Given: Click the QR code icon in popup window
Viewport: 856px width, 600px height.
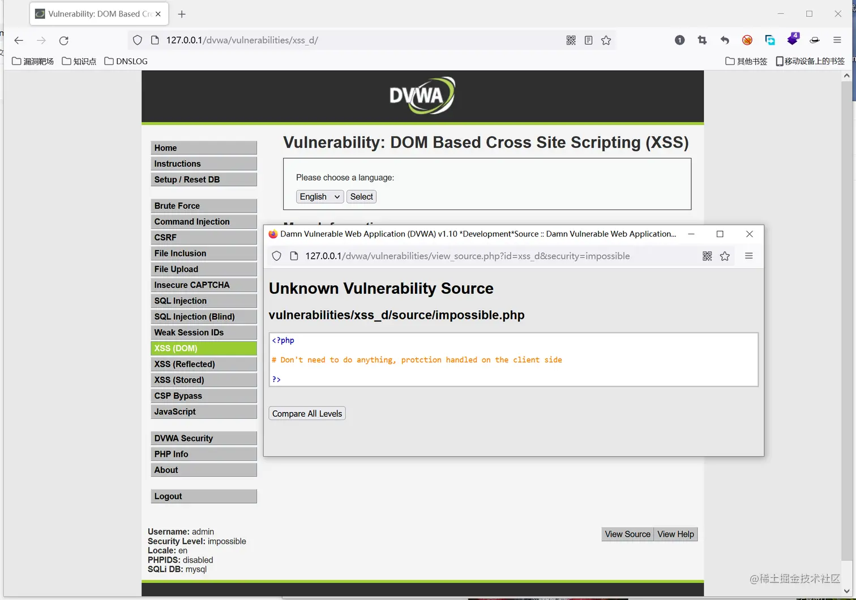Looking at the screenshot, I should click(x=707, y=256).
